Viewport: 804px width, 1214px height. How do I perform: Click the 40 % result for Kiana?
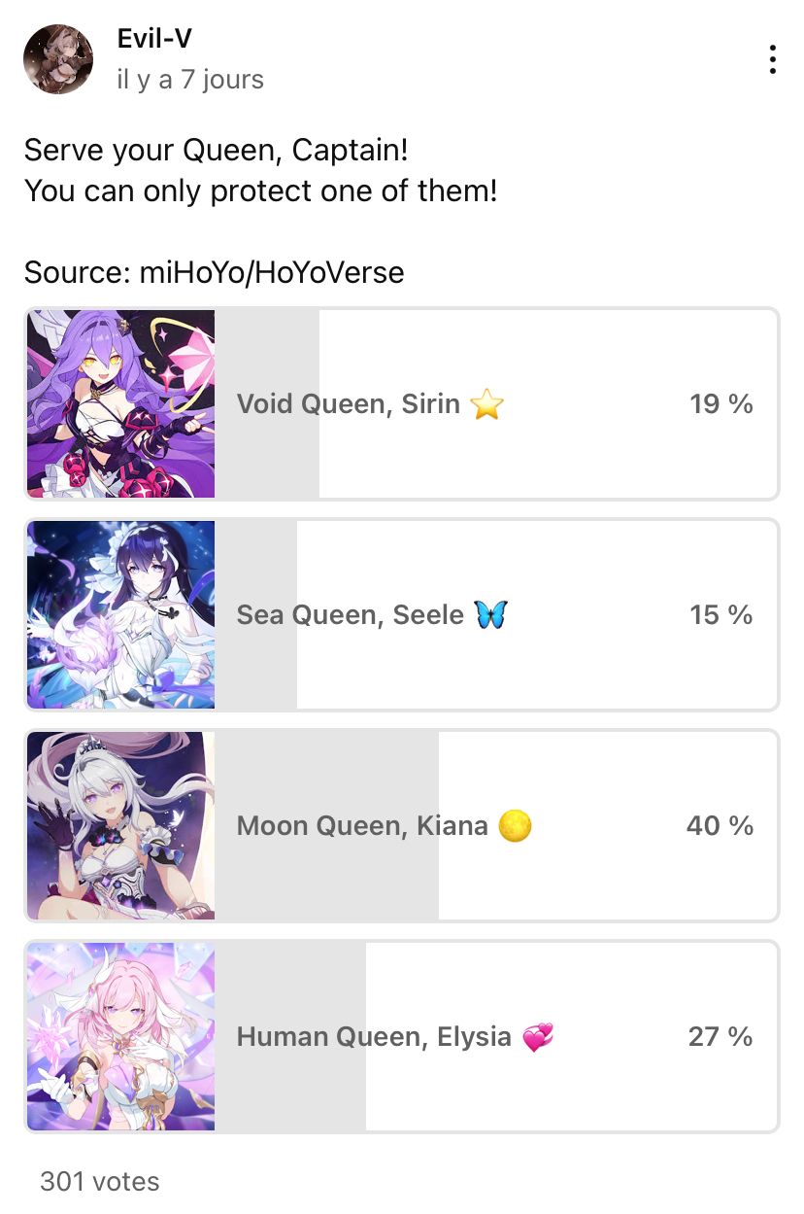point(720,825)
